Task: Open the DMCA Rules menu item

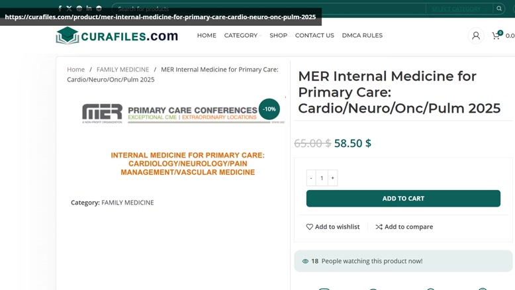Action: [362, 36]
